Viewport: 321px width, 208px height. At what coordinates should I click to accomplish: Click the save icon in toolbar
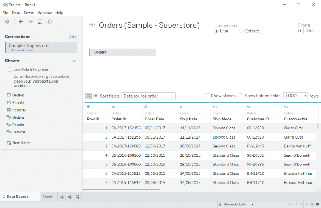click(x=40, y=21)
